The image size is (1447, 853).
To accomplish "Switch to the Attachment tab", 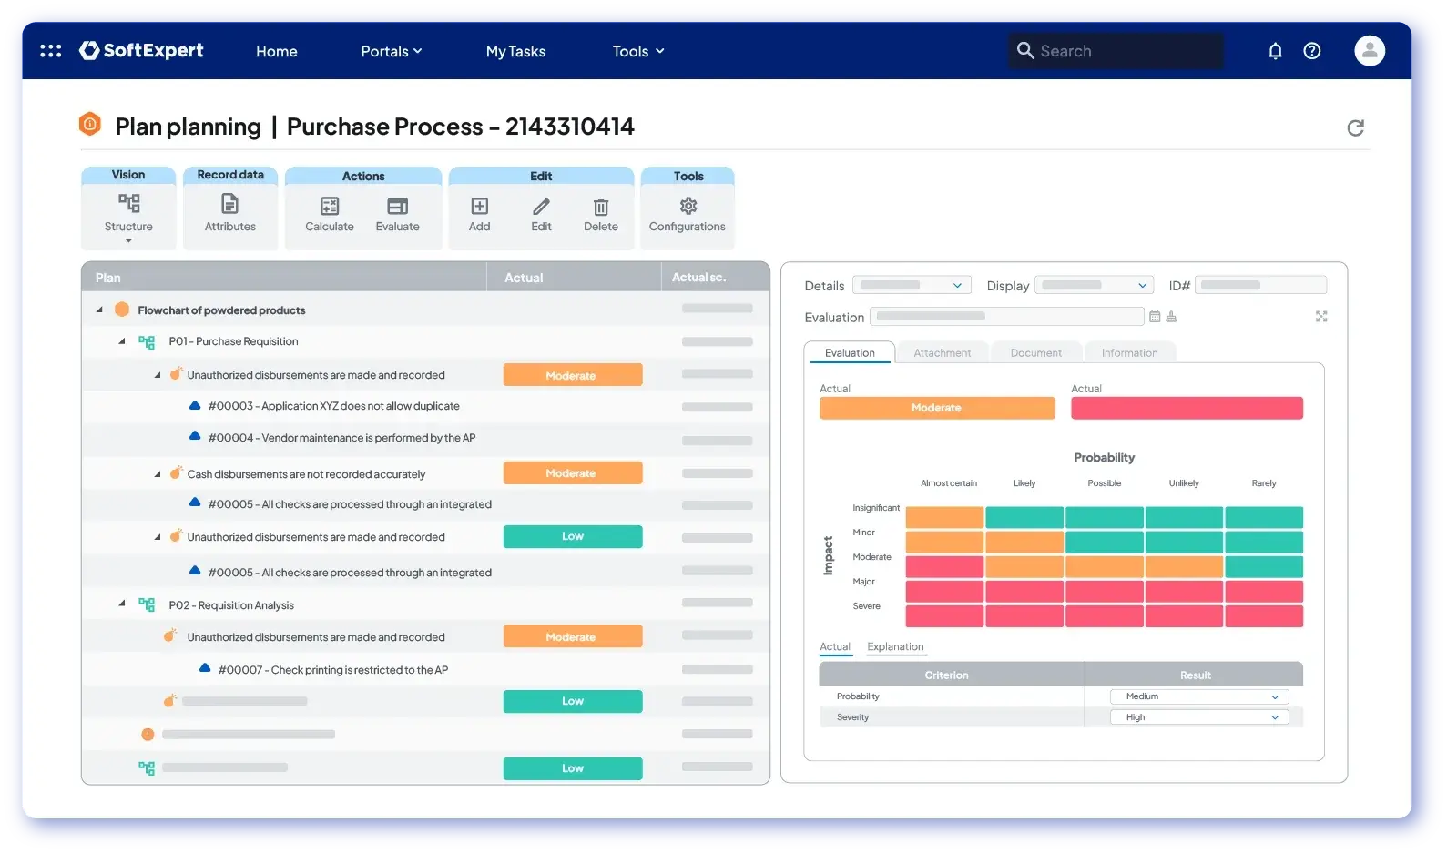I will pos(942,353).
